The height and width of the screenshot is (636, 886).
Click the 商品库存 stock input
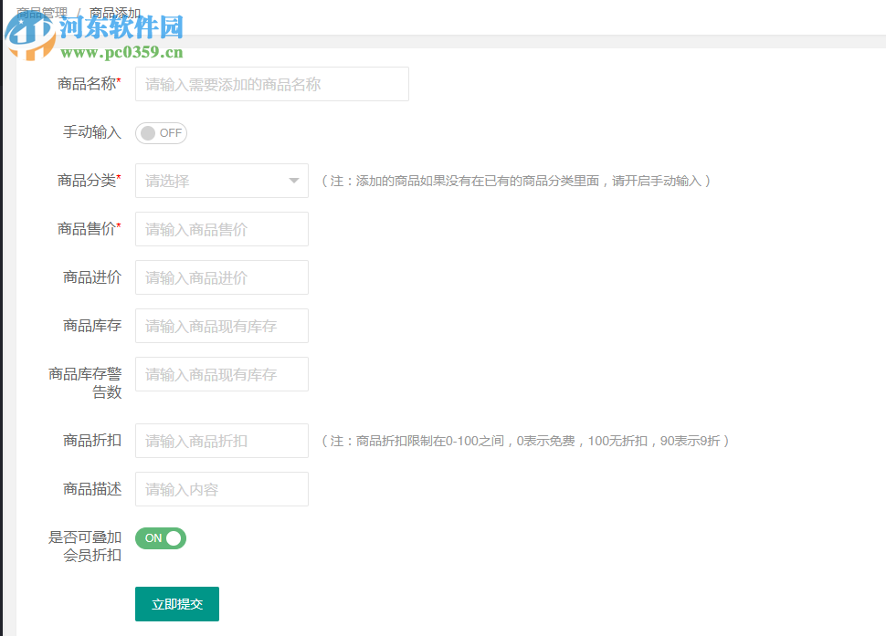point(221,326)
